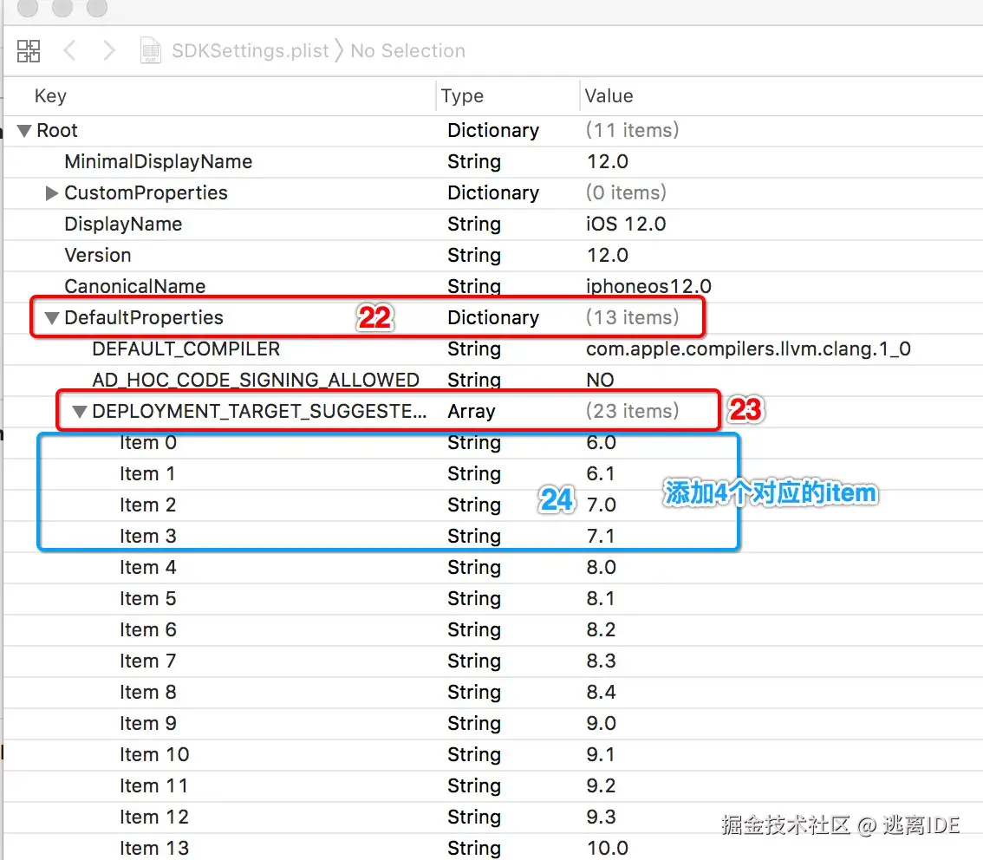This screenshot has height=860, width=983.
Task: Select the CanonicalName key
Action: point(134,286)
